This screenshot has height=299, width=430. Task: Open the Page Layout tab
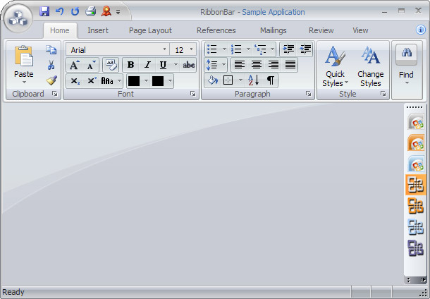(150, 30)
